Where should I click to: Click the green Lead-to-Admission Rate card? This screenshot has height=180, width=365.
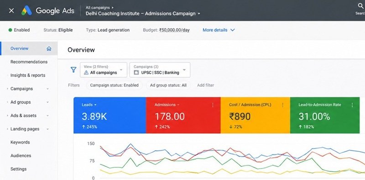coord(325,115)
